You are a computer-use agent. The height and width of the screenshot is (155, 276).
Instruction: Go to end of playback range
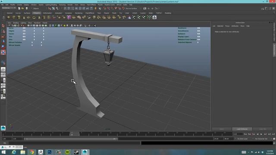273,134
